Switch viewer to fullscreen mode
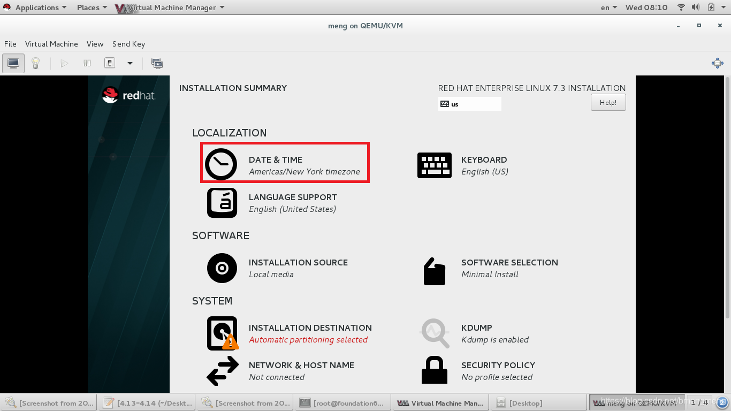Screen dimensions: 731x411 [718, 63]
